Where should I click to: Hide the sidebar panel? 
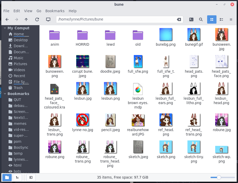coord(31,178)
